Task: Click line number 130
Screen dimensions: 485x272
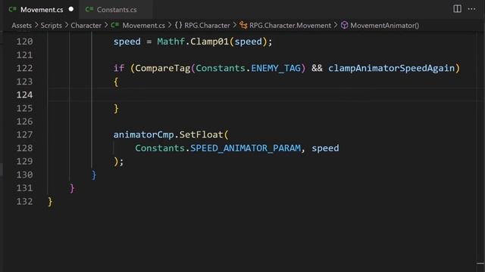Action: [x=24, y=175]
